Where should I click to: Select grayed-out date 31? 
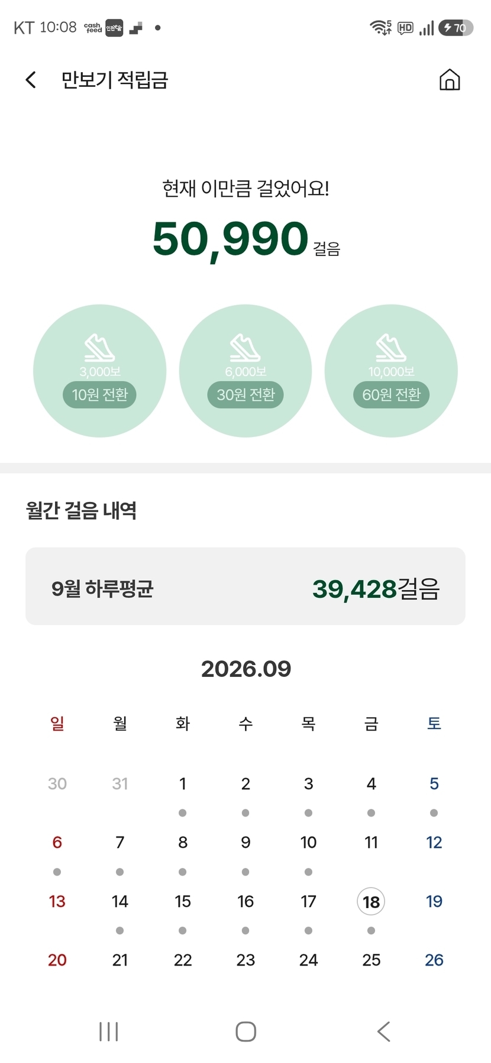[x=120, y=784]
